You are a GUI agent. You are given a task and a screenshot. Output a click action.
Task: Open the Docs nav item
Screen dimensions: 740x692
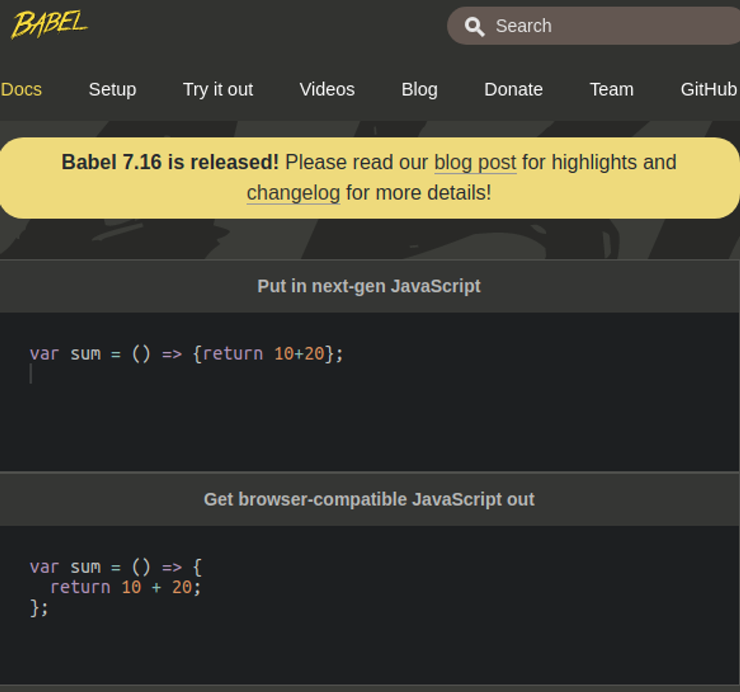coord(22,89)
